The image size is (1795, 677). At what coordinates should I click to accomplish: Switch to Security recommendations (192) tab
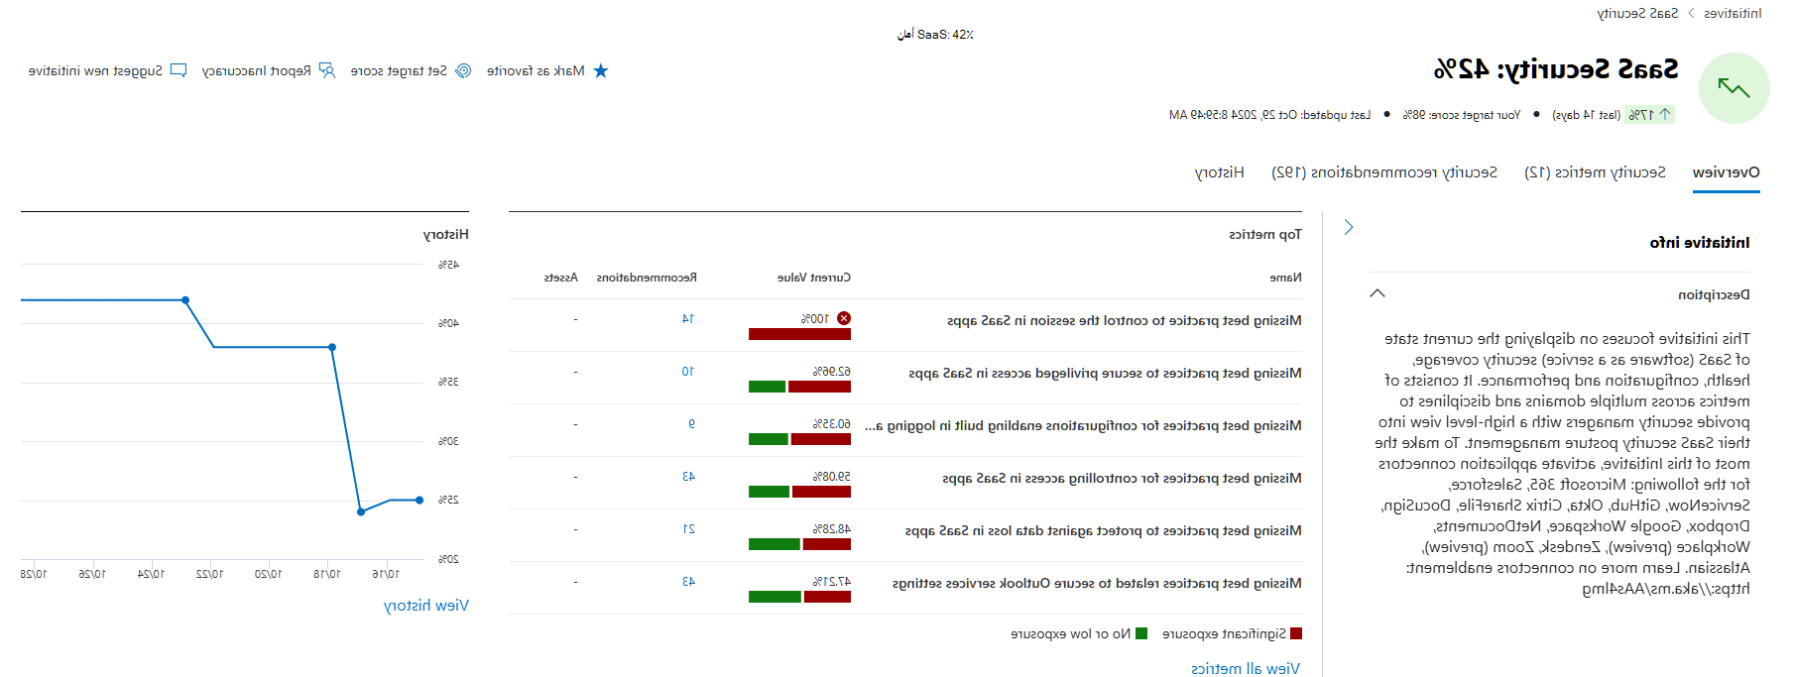click(x=1384, y=172)
